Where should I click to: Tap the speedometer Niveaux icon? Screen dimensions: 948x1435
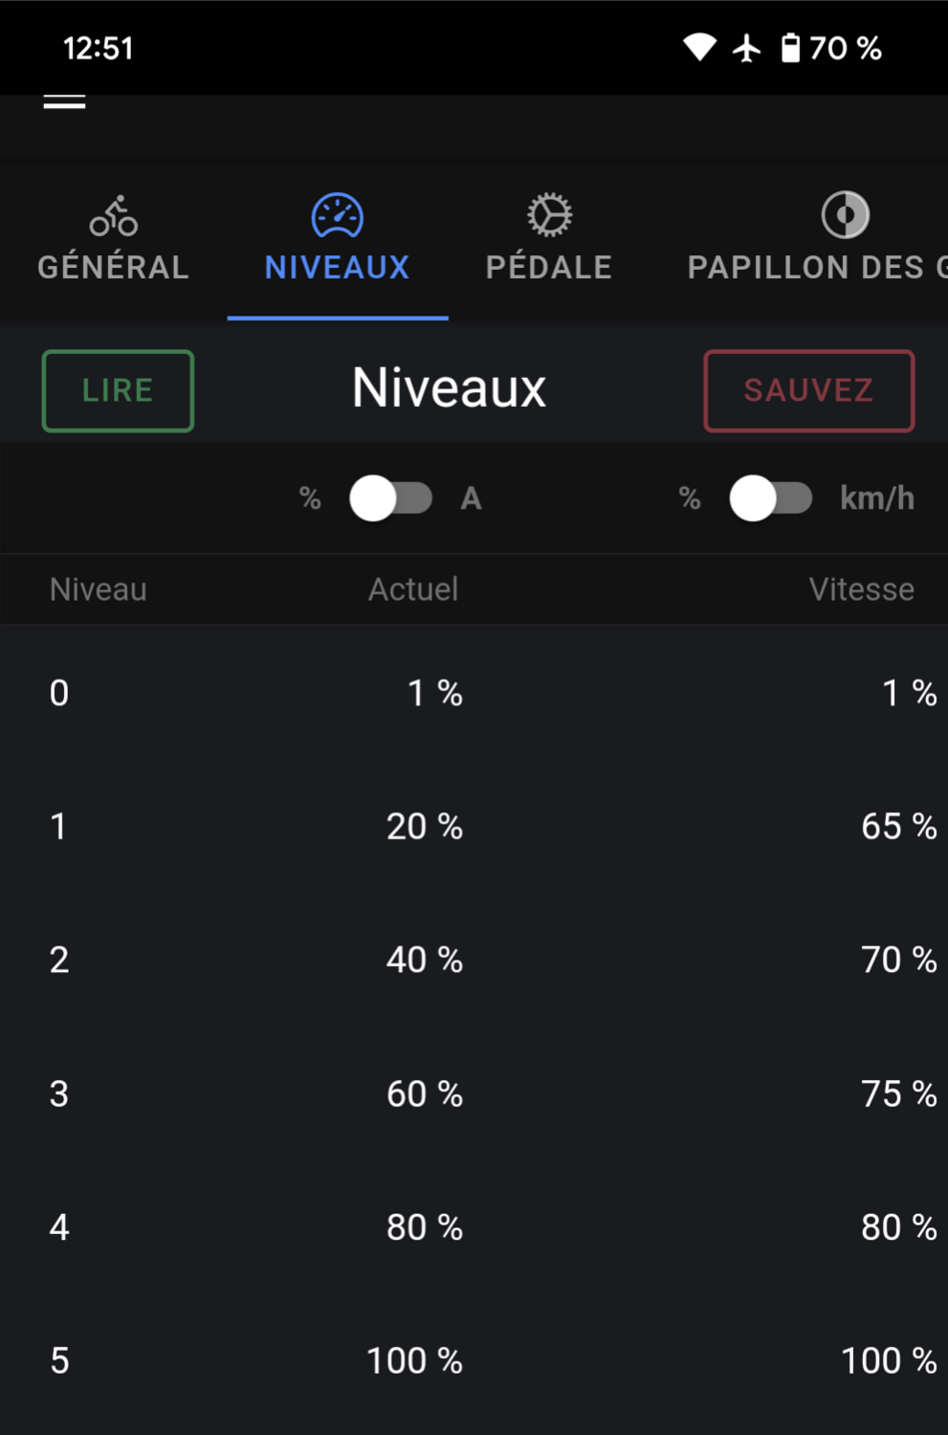337,215
